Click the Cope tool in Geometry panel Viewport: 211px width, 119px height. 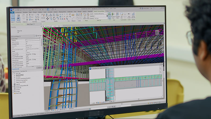pos(31,15)
